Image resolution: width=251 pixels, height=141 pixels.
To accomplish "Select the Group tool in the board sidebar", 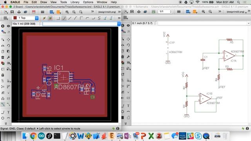I will 3,40.
